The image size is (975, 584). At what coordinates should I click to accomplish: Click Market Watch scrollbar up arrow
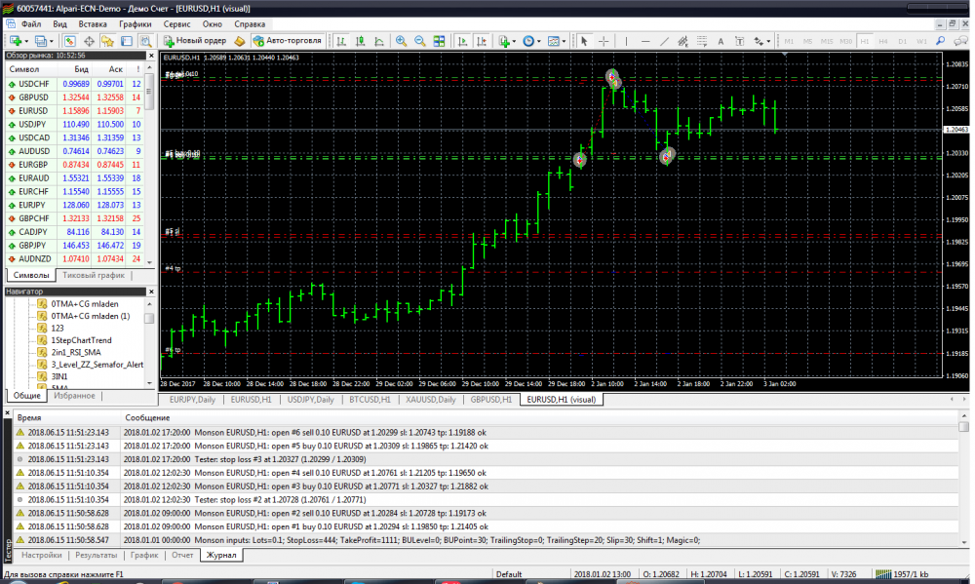pyautogui.click(x=149, y=68)
